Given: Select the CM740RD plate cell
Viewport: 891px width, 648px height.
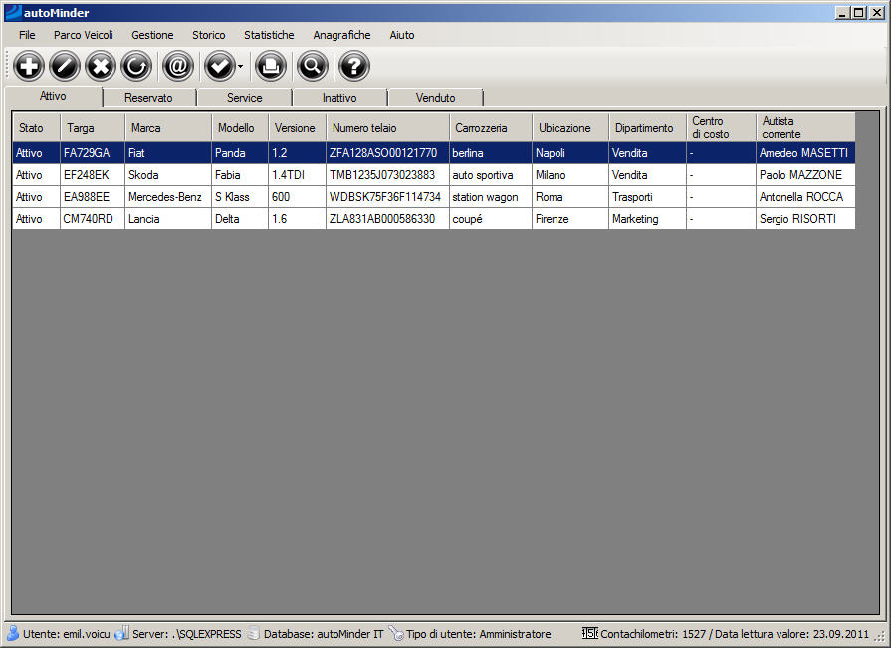Looking at the screenshot, I should point(92,219).
